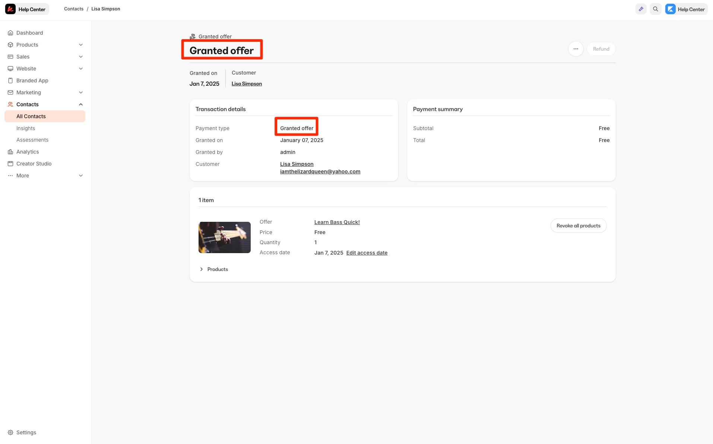Image resolution: width=713 pixels, height=444 pixels.
Task: Open the Branded App section
Action: point(32,81)
